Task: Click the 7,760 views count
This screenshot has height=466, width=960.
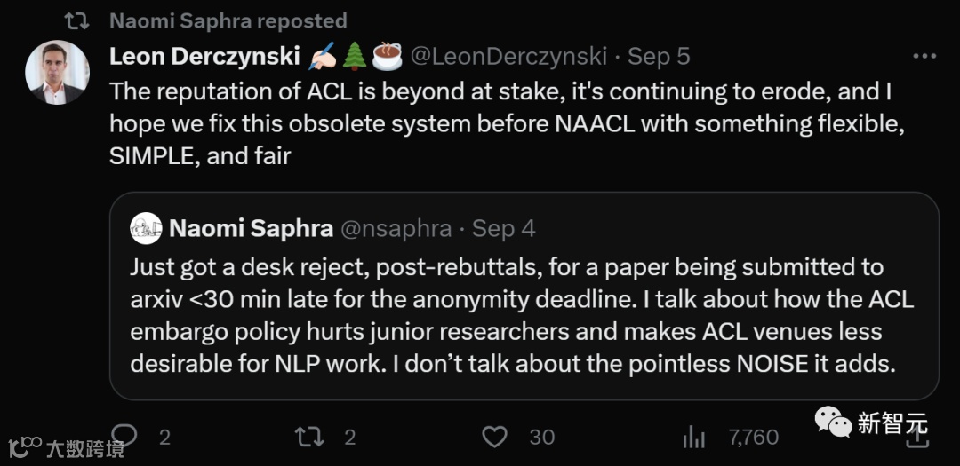Action: pyautogui.click(x=752, y=437)
